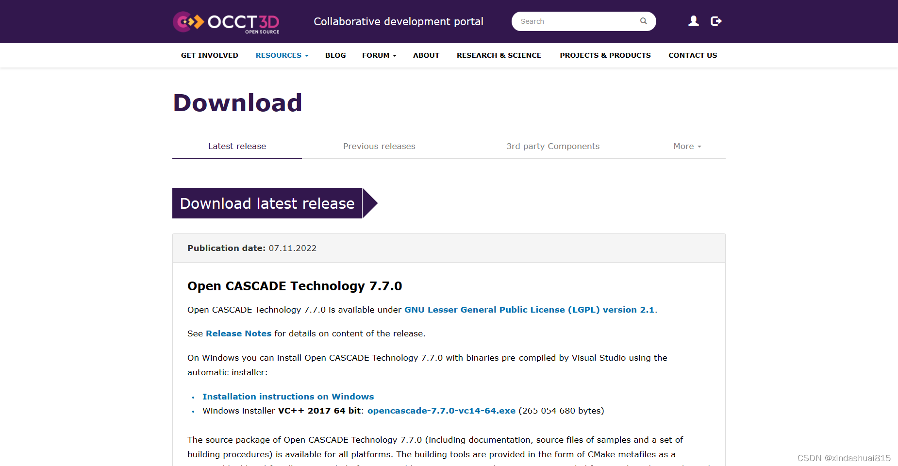Open the CONTACT US menu item
This screenshot has width=898, height=466.
pos(693,55)
